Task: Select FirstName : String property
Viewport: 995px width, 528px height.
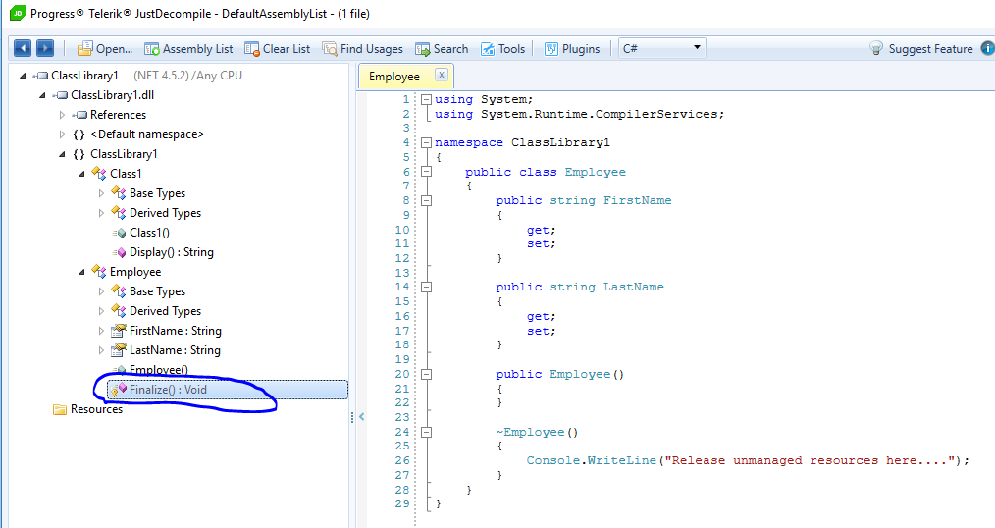Action: (175, 332)
